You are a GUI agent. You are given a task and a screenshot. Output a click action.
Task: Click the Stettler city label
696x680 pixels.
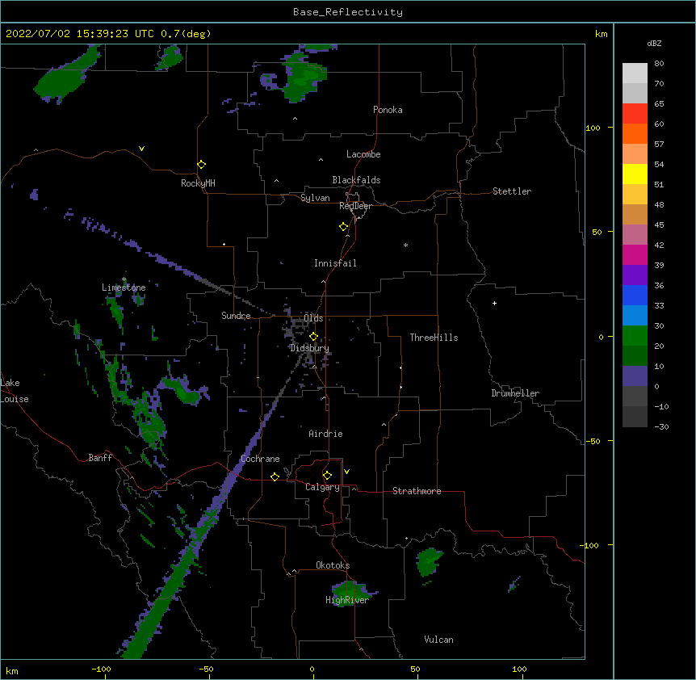coord(512,191)
